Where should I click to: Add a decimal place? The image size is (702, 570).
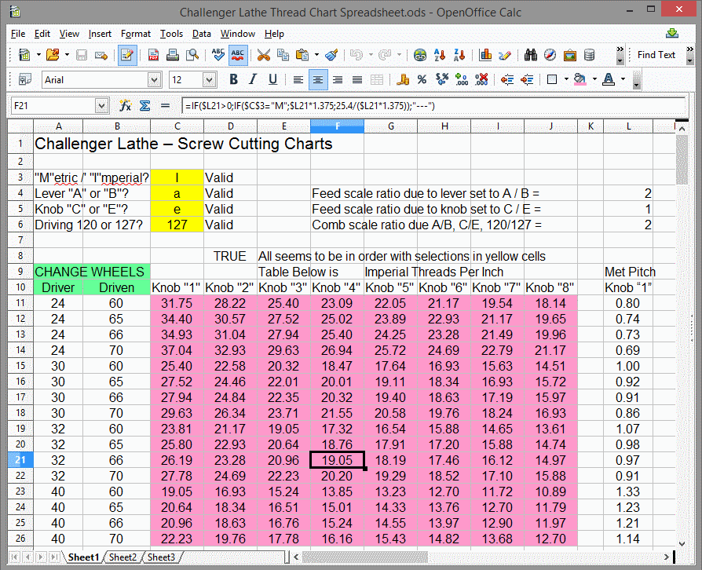coord(461,80)
